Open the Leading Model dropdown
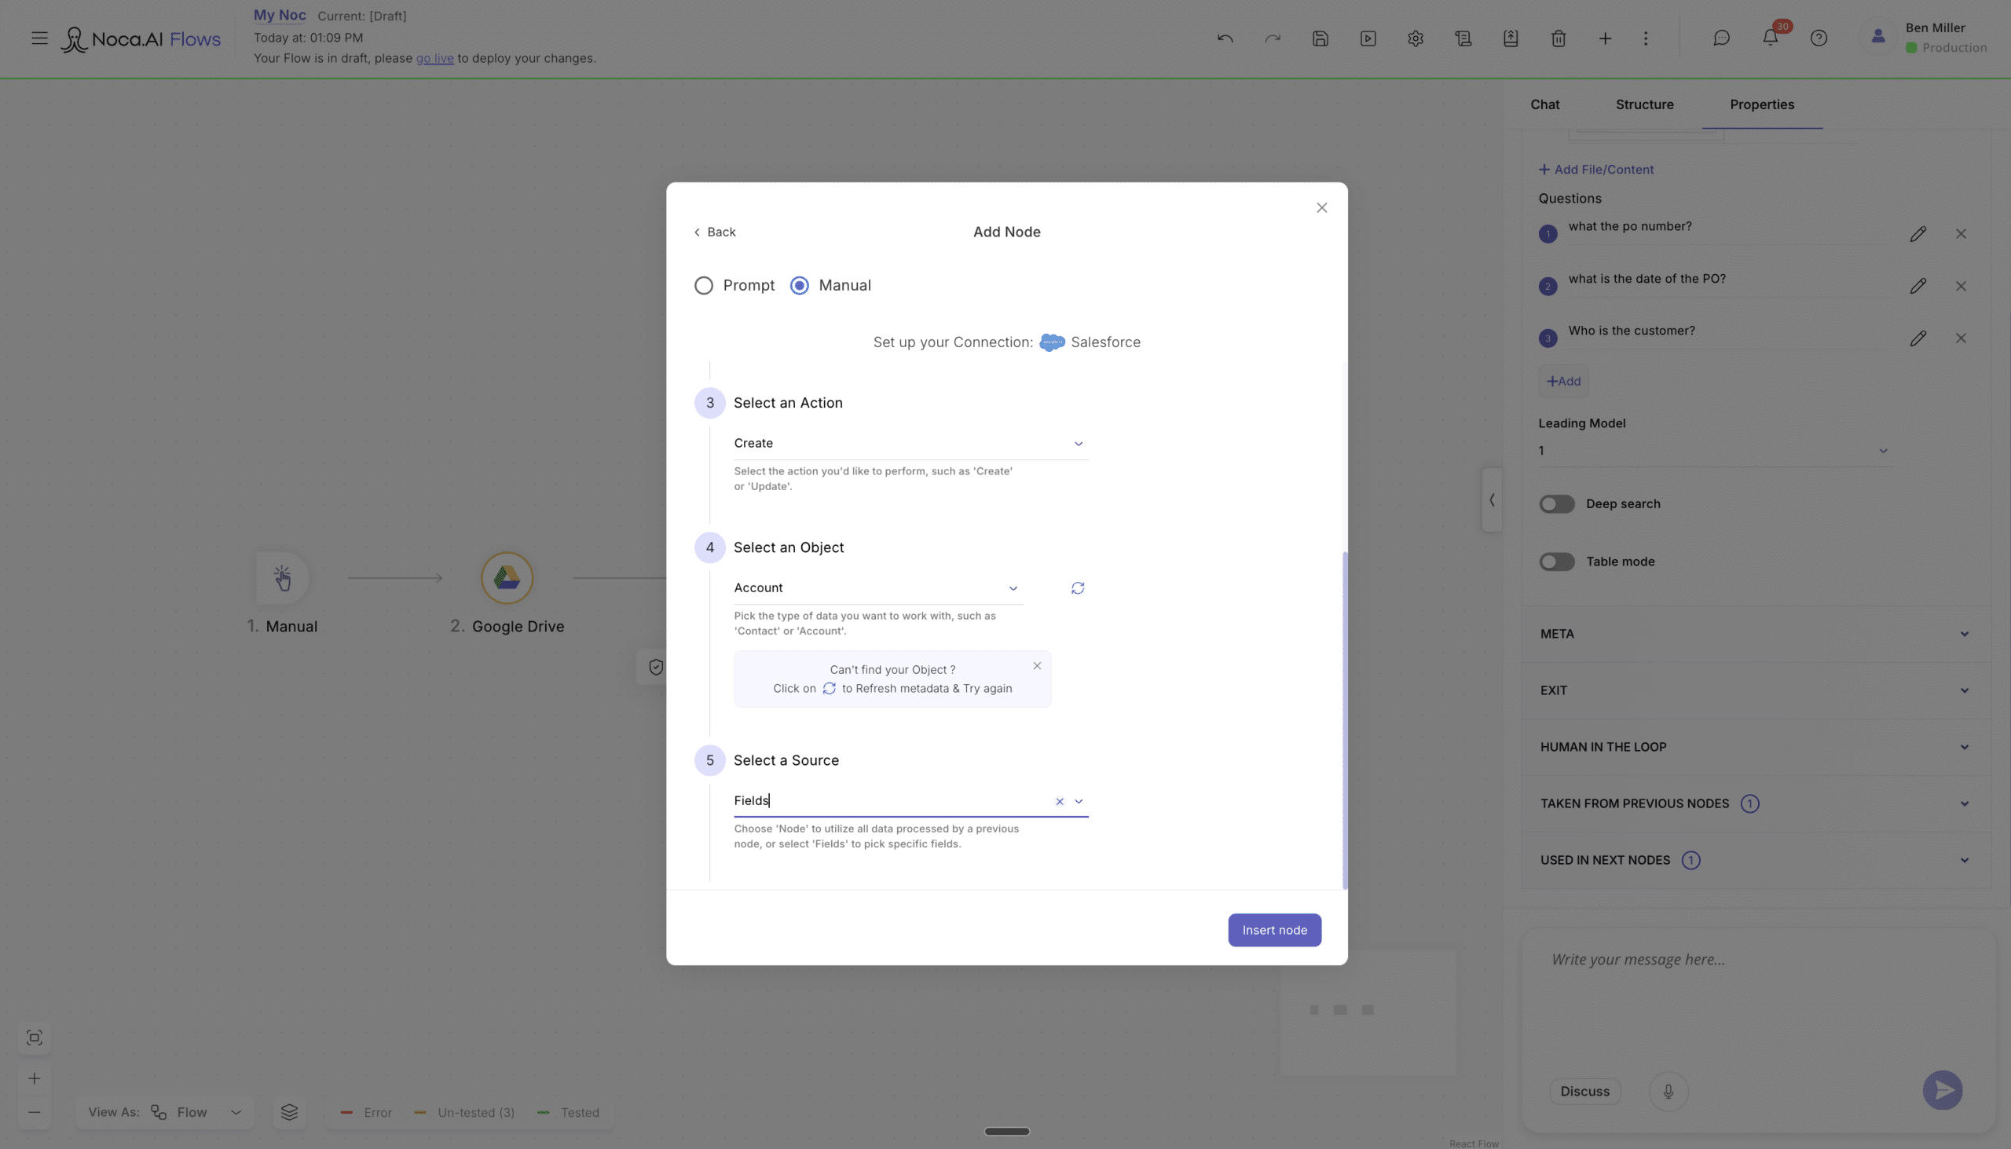The height and width of the screenshot is (1149, 2011). (x=1714, y=451)
